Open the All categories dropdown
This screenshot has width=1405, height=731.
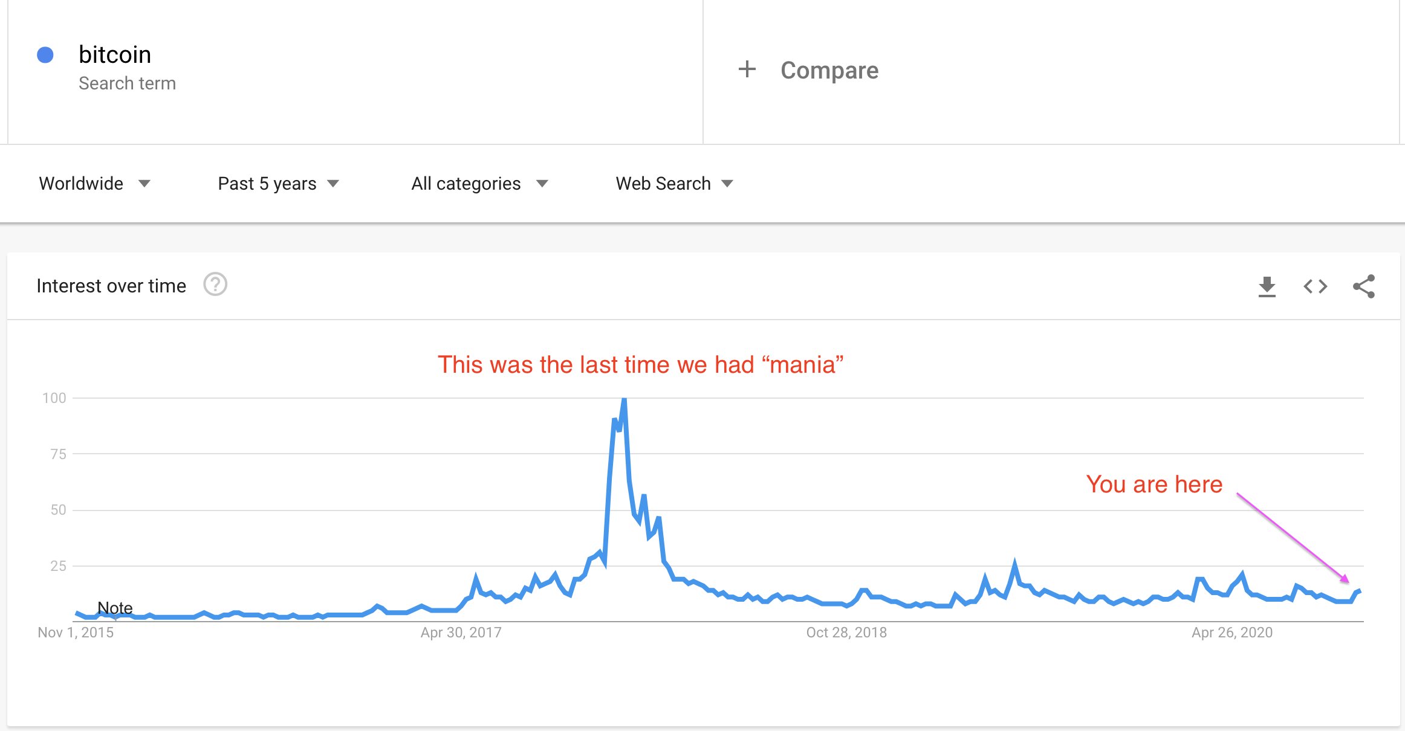(479, 184)
